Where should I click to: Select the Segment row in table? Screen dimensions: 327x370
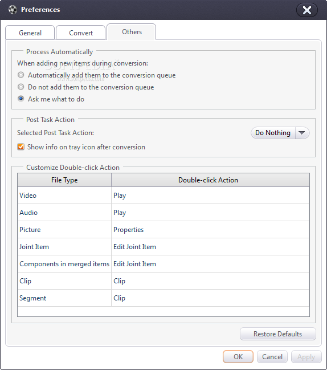163,298
